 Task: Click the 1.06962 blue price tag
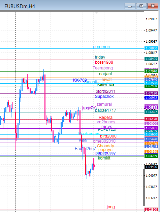[x=151, y=98]
